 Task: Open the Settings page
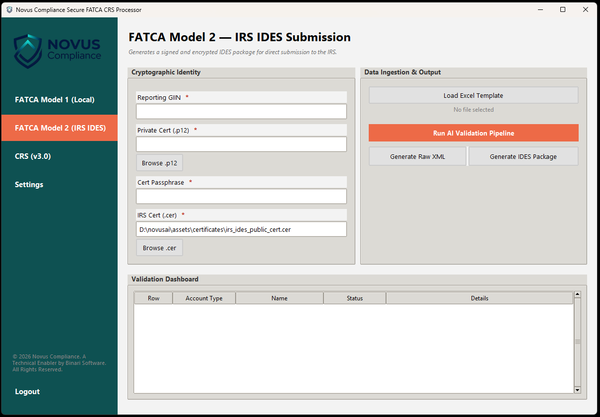[60, 185]
